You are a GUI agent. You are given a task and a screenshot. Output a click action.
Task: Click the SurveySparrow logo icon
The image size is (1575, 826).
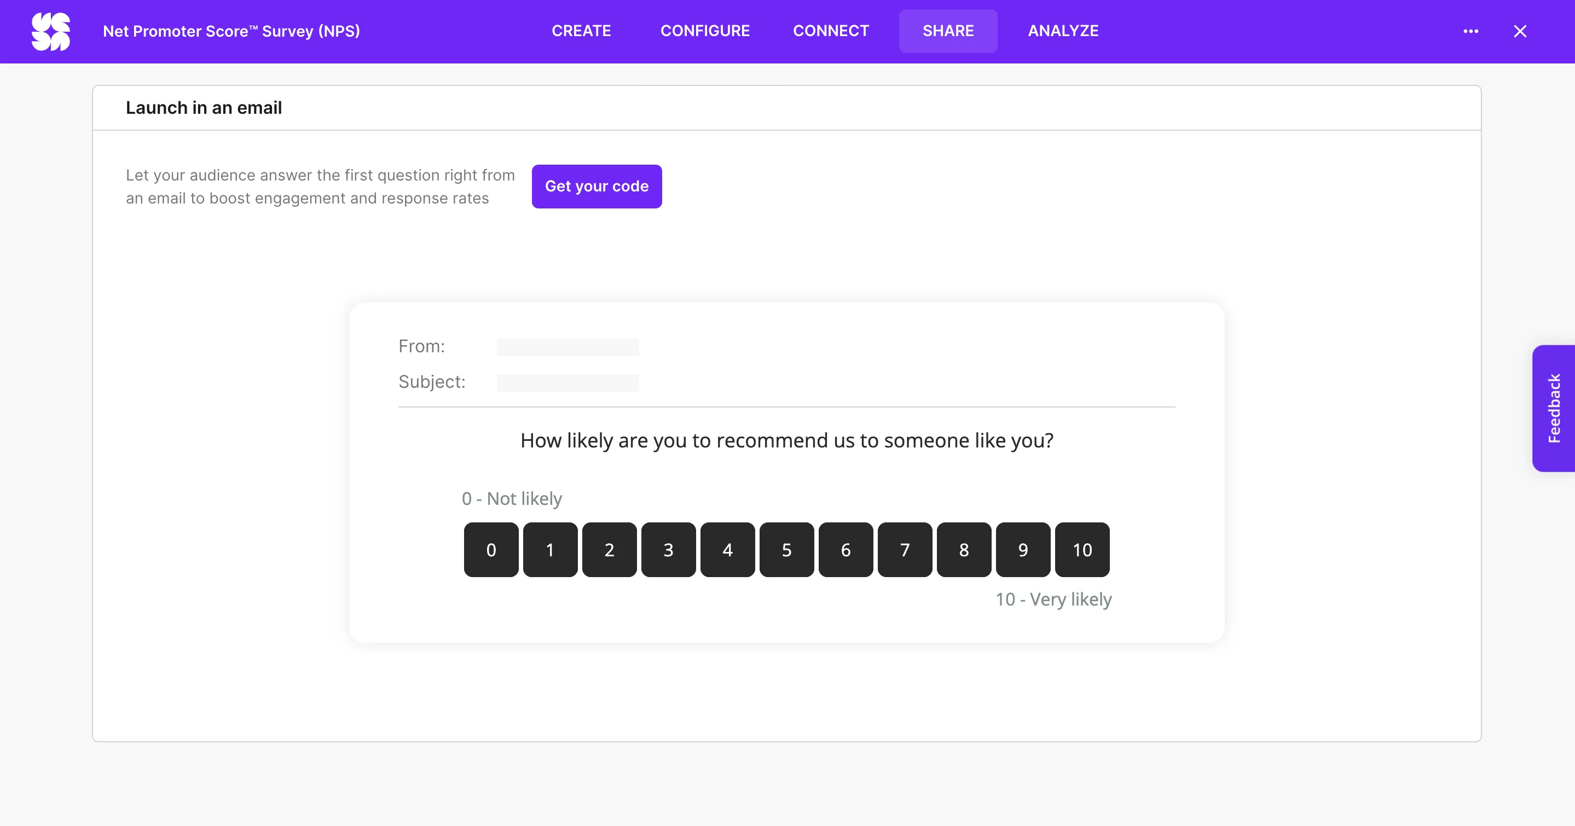(51, 31)
